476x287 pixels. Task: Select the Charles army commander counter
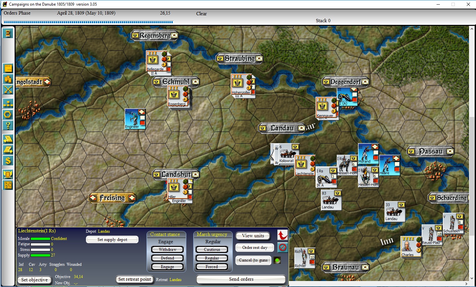[x=411, y=247]
